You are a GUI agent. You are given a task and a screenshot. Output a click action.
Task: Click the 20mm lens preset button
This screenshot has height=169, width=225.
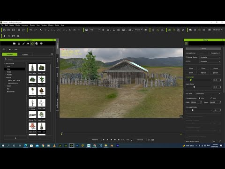click(x=191, y=69)
